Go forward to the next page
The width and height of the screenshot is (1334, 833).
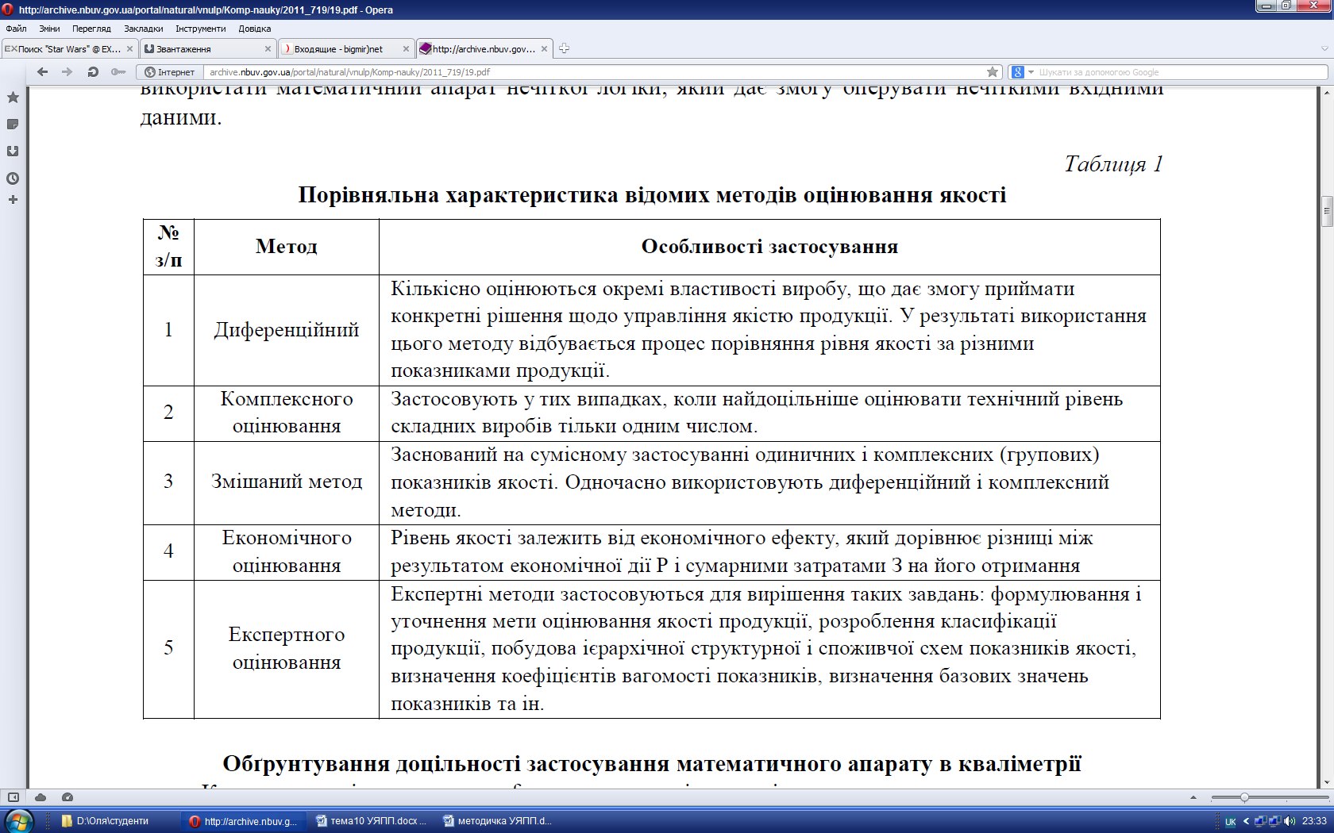[x=67, y=71]
